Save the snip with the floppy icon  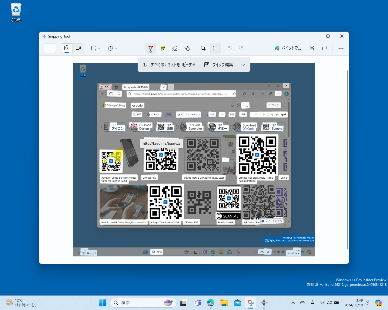pyautogui.click(x=312, y=48)
